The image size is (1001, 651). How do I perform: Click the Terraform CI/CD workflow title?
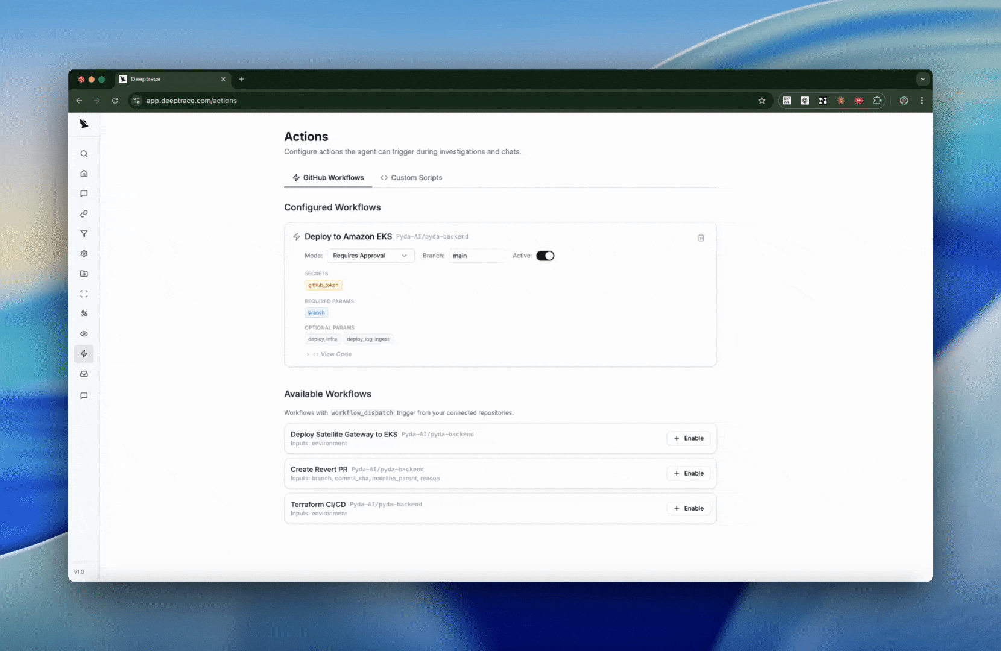(318, 504)
